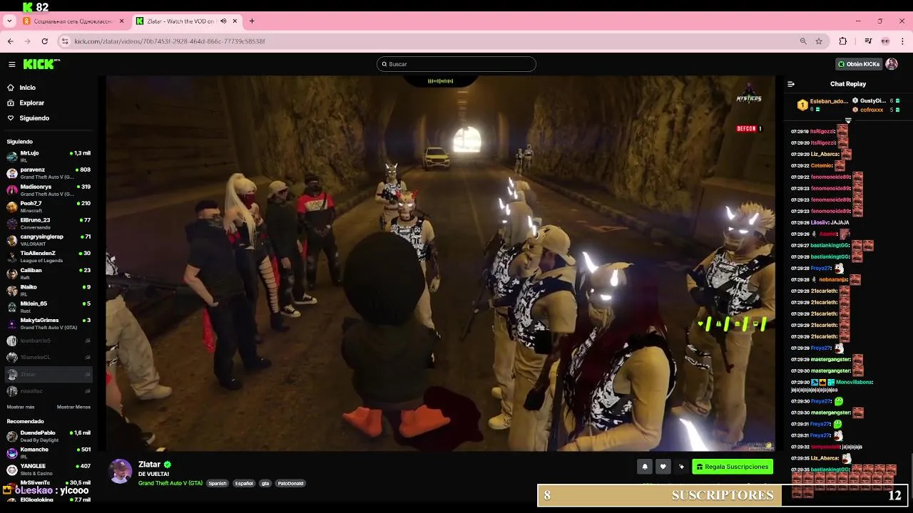The image size is (913, 513).
Task: Go back in browser history
Action: 11,41
